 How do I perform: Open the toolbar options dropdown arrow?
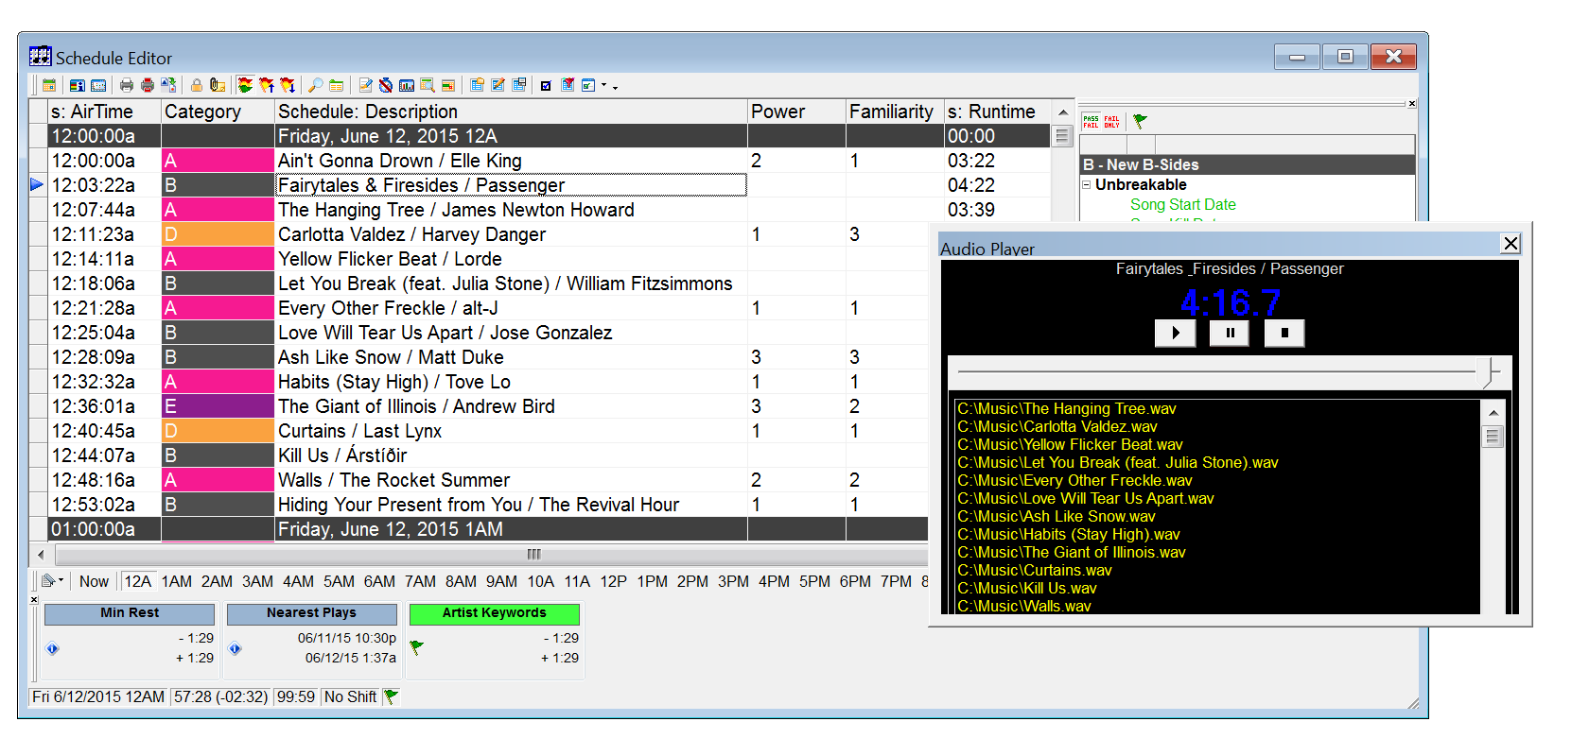coord(616,87)
